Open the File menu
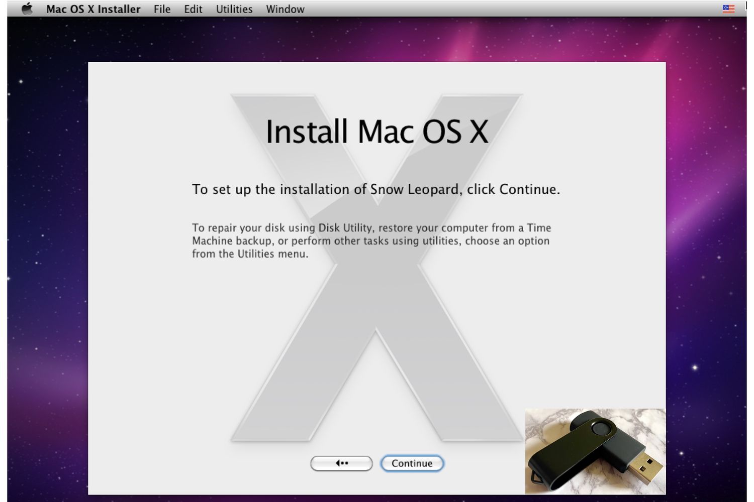 [162, 9]
